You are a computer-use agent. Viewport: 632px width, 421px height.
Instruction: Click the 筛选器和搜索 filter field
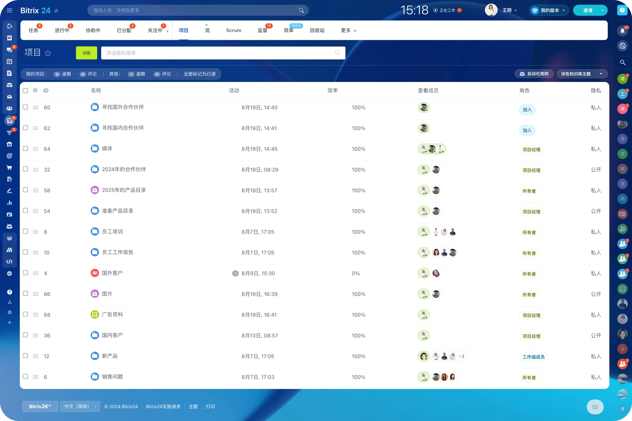223,53
